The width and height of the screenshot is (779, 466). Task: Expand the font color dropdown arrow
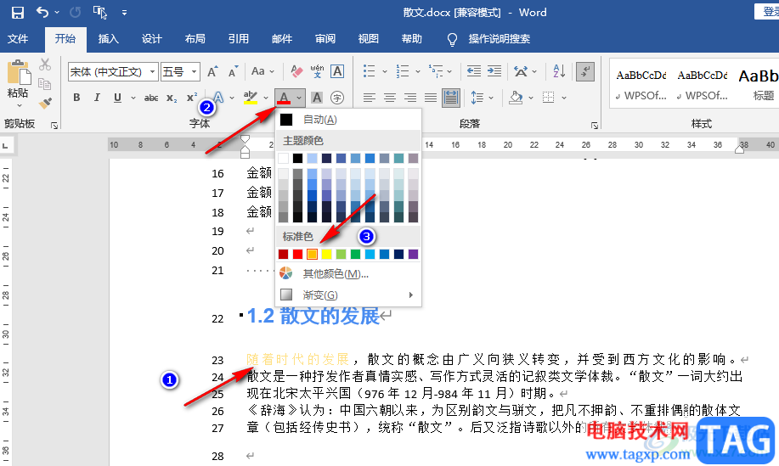coord(299,98)
